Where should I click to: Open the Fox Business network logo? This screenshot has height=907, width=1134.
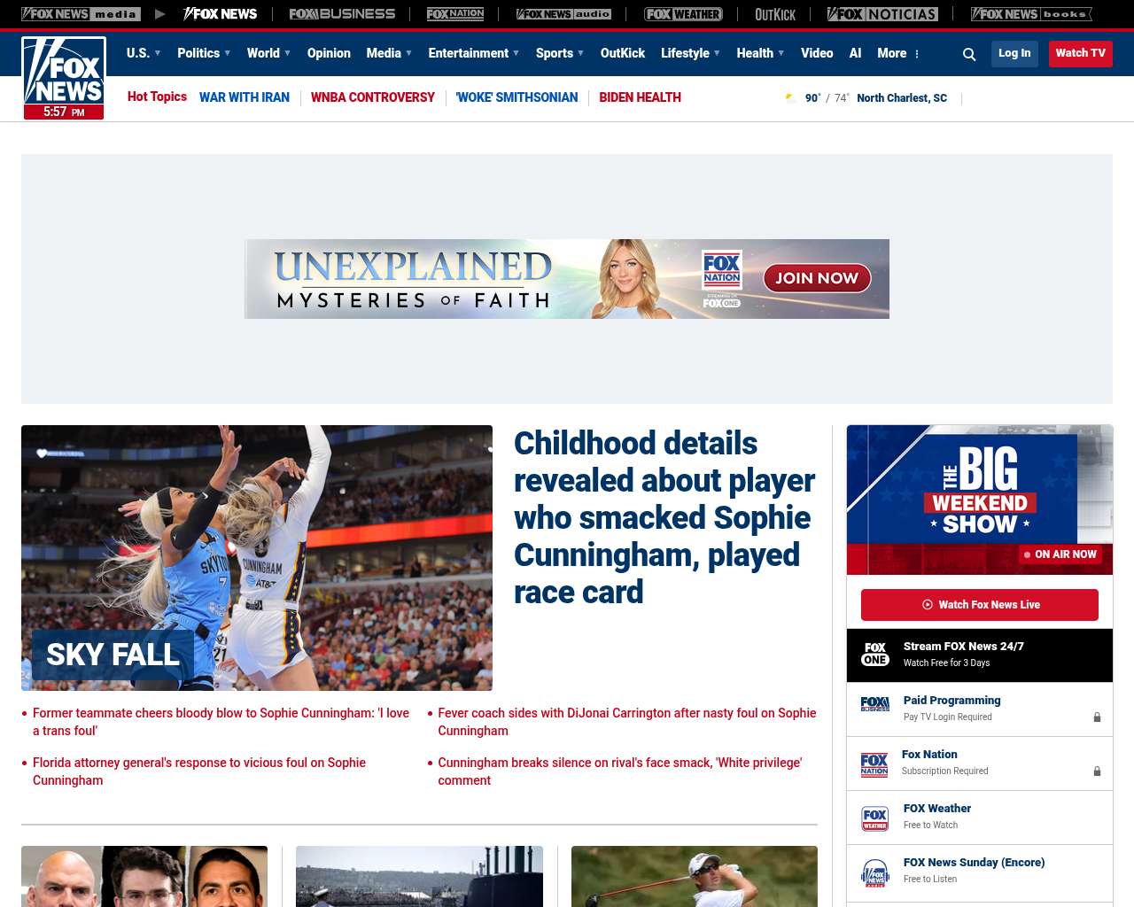coord(342,14)
